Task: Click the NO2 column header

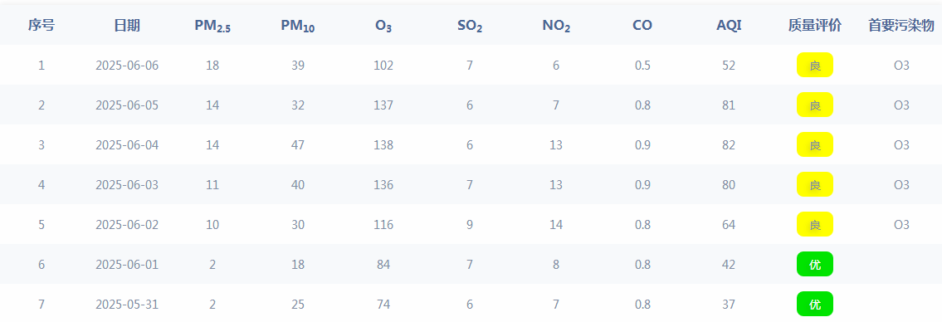Action: click(x=556, y=26)
